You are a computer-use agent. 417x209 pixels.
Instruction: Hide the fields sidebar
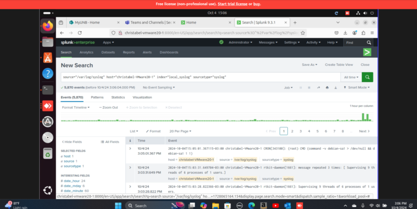72,142
